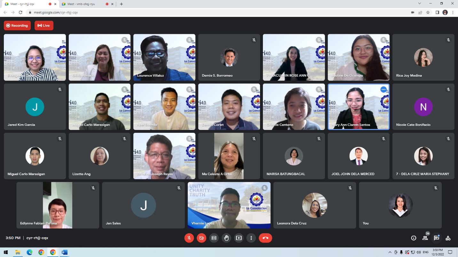Open the Present now screen share
The width and height of the screenshot is (458, 257).
point(239,238)
